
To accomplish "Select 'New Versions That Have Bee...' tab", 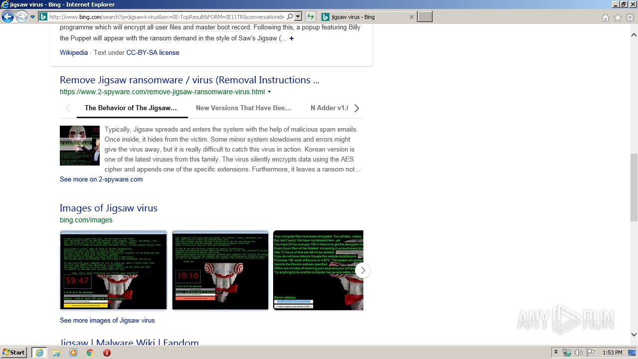I will (x=244, y=108).
